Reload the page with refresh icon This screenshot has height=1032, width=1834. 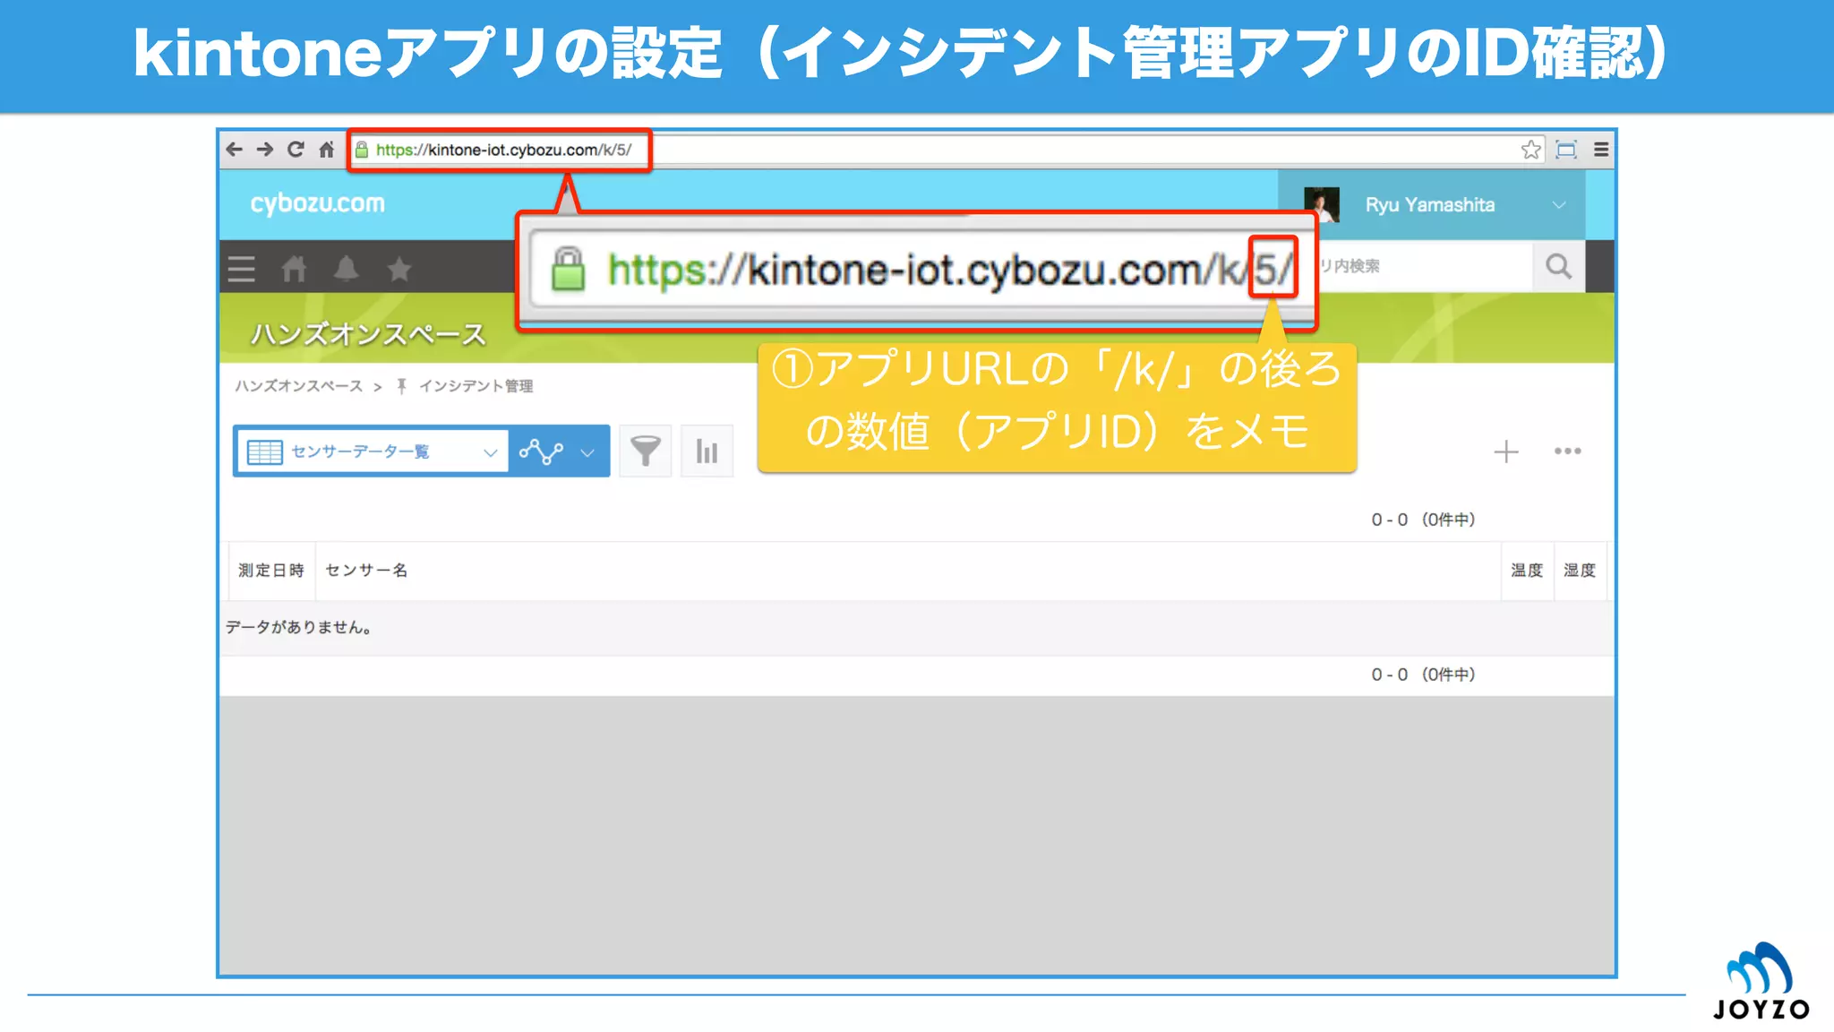296,150
